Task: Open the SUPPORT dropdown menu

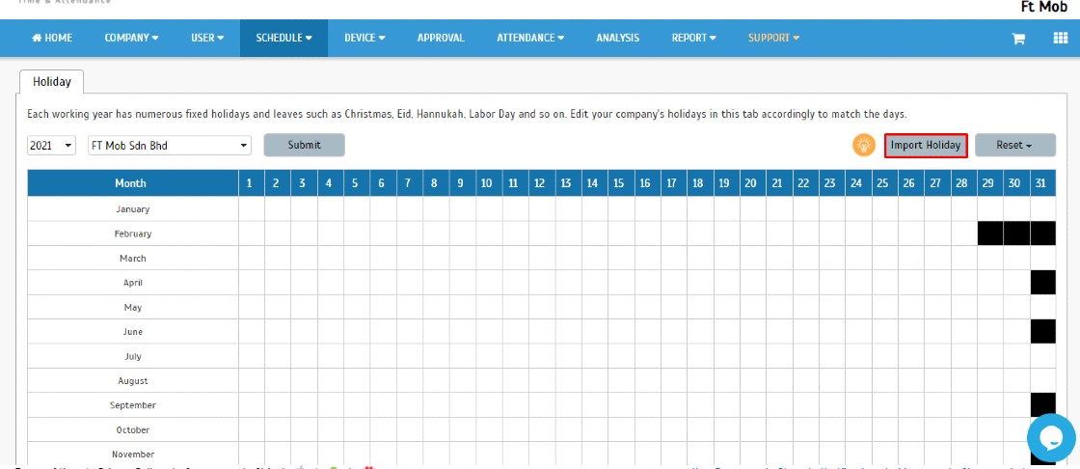Action: (773, 38)
